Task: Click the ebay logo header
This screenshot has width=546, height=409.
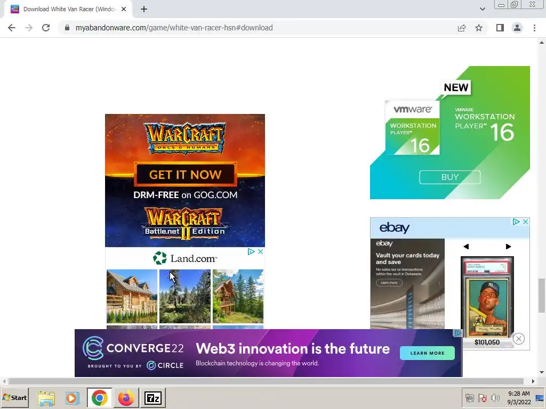Action: point(395,228)
